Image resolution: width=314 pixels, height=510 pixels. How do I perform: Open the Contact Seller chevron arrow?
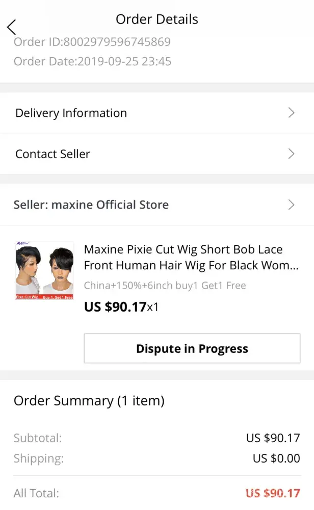tap(291, 154)
